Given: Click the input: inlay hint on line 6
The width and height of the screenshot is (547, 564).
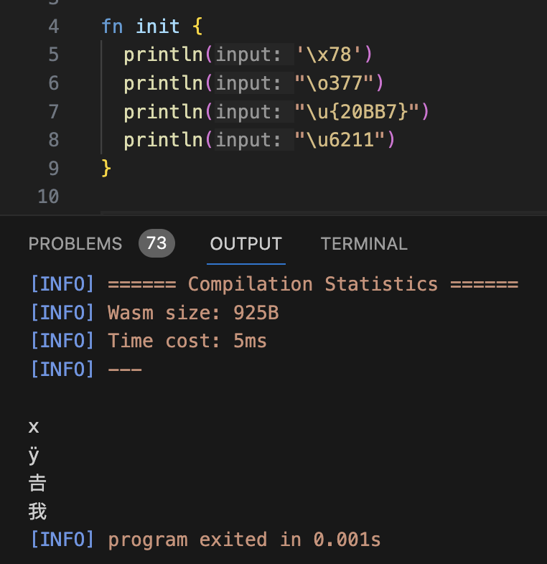Looking at the screenshot, I should click(x=249, y=83).
